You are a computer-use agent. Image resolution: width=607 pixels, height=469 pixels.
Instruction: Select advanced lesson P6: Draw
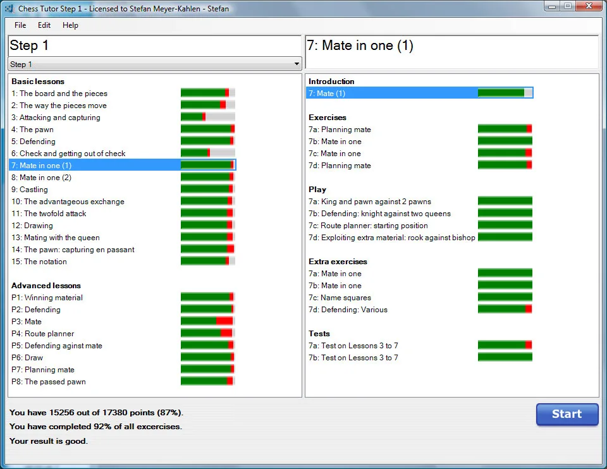tap(27, 357)
